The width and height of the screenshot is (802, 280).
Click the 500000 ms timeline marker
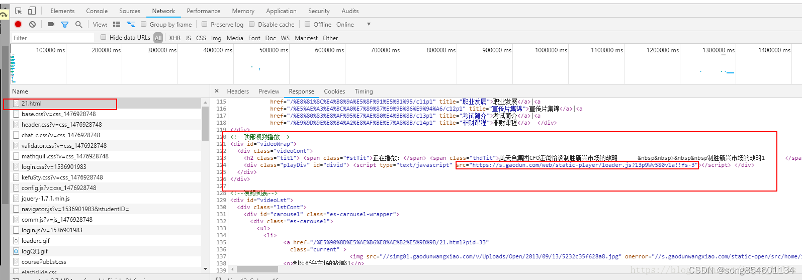pyautogui.click(x=274, y=50)
